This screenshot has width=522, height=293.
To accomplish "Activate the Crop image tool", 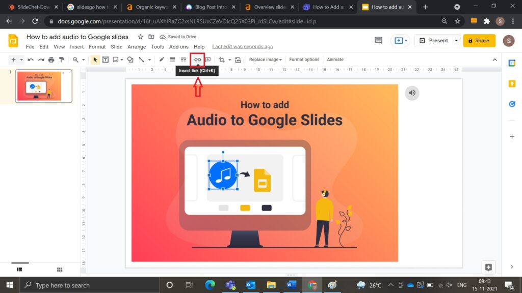I will pos(221,60).
